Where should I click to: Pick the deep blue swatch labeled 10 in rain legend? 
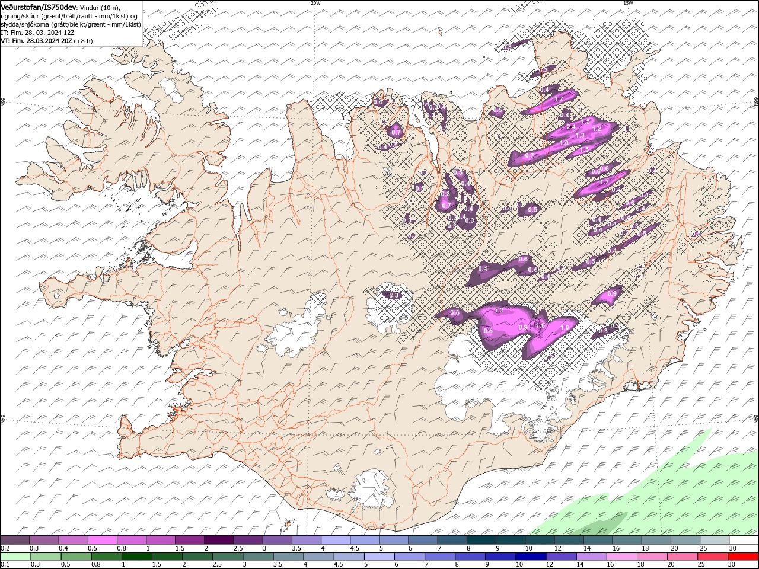coord(531,557)
